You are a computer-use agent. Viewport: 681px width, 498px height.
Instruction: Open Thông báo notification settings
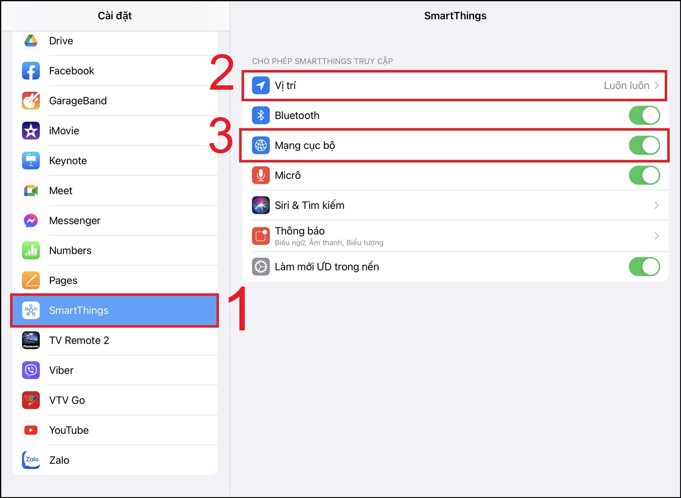[x=455, y=236]
